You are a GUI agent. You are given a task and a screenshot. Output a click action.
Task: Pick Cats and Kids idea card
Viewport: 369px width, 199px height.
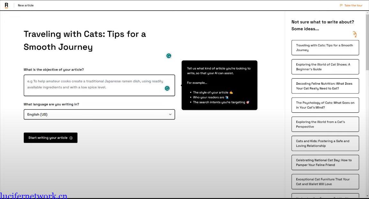point(325,143)
